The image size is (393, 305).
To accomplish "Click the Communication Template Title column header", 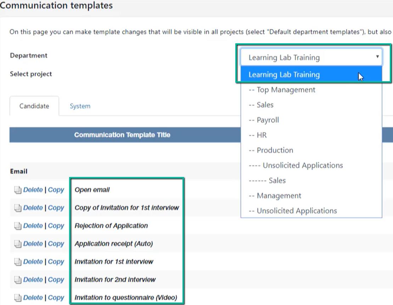I will 122,135.
